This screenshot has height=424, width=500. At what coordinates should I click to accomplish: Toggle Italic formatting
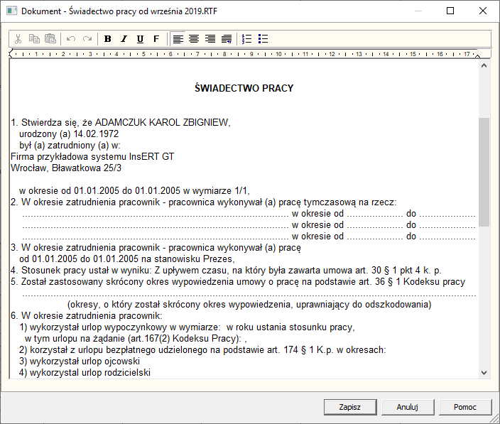(x=124, y=39)
